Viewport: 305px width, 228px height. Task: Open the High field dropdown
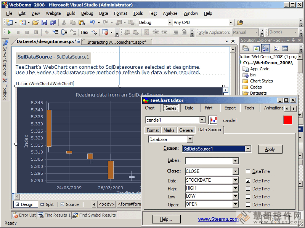235,188
